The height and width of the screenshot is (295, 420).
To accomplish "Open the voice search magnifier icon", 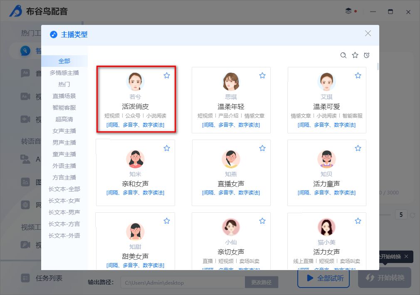I will (343, 55).
